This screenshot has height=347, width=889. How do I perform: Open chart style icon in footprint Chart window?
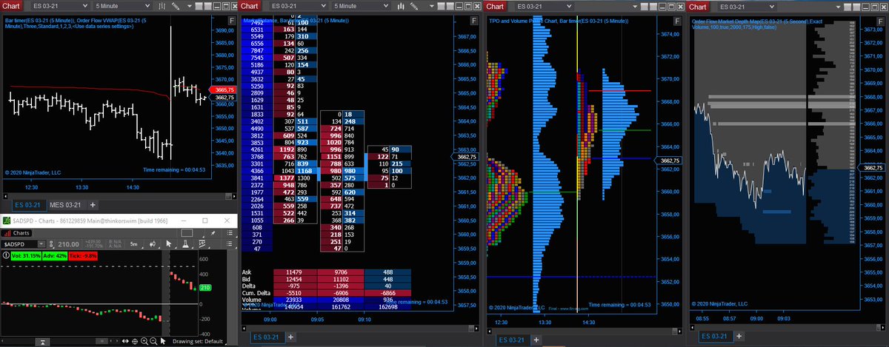401,6
